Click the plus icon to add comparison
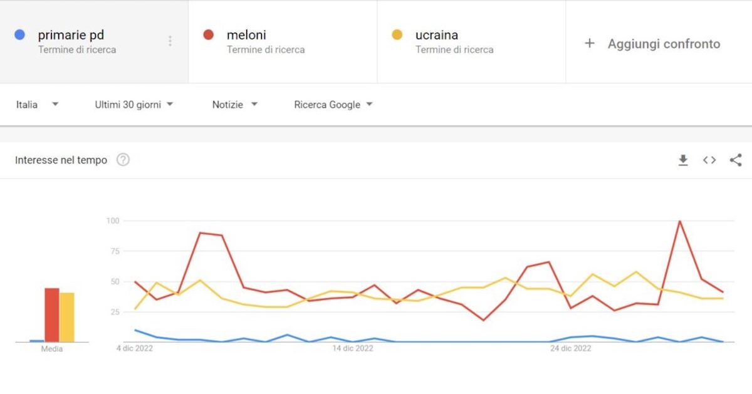 [x=589, y=44]
